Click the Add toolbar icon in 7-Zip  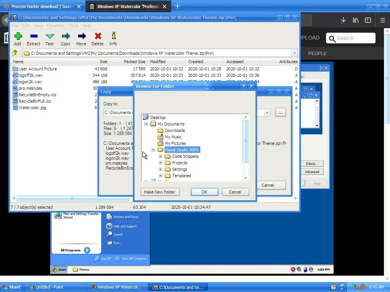click(18, 36)
